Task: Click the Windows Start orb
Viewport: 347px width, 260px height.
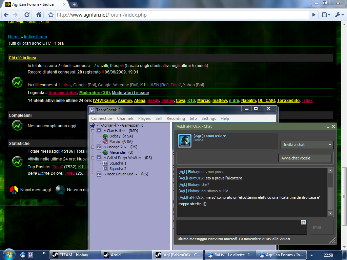Action: tap(9, 255)
